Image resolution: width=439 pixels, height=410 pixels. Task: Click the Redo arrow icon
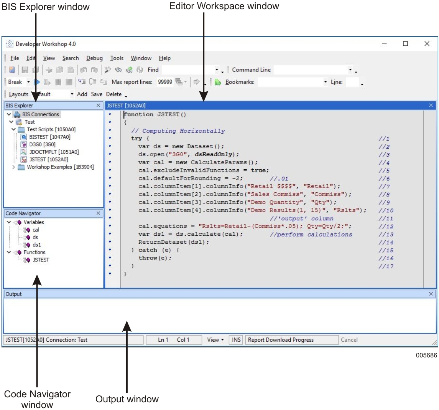[94, 70]
